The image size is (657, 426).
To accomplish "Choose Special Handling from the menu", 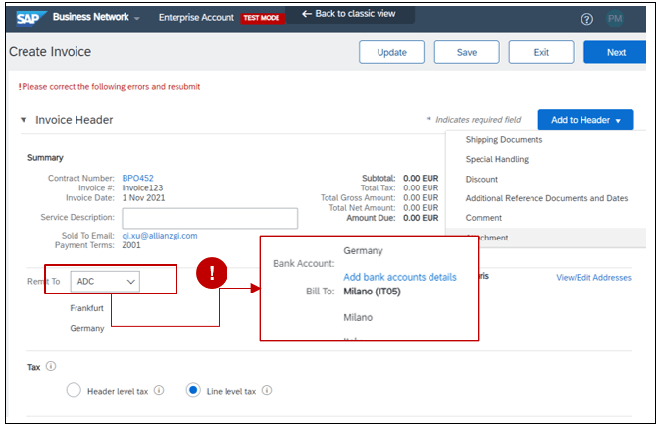I will coord(496,159).
